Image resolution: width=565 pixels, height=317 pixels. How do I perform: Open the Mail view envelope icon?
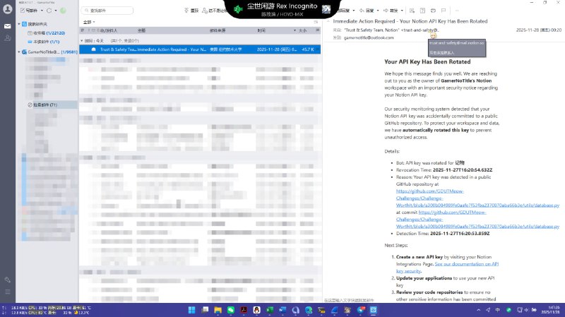click(7, 25)
